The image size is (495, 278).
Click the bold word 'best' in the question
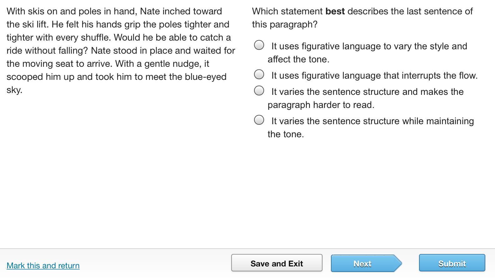335,11
